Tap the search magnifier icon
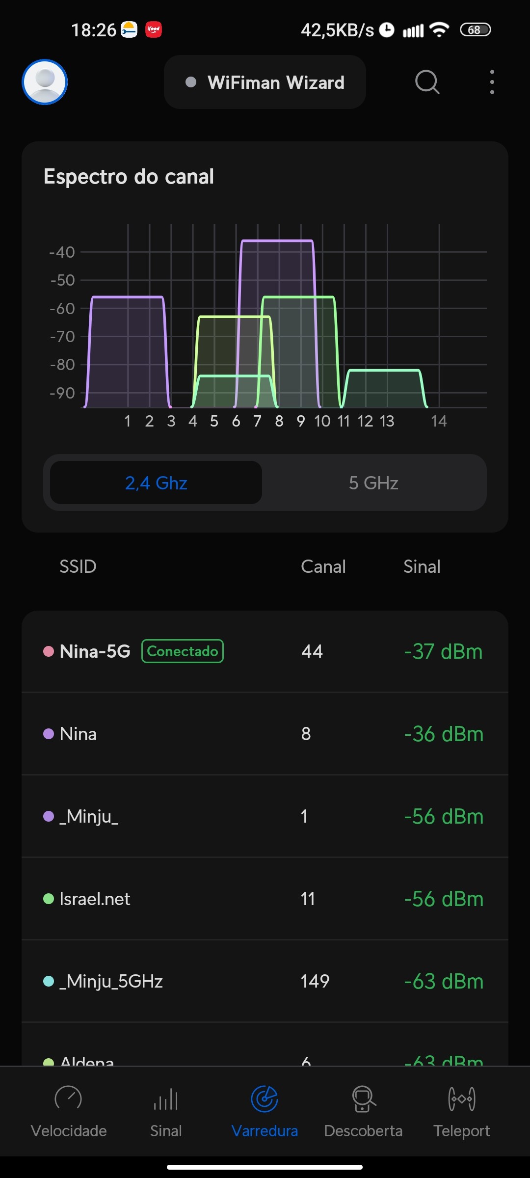This screenshot has width=530, height=1178. pyautogui.click(x=427, y=82)
